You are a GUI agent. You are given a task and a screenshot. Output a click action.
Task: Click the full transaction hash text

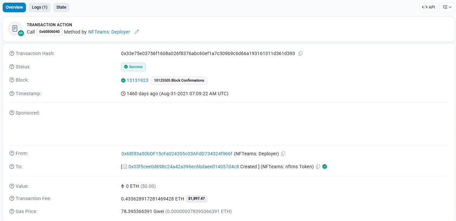point(208,53)
